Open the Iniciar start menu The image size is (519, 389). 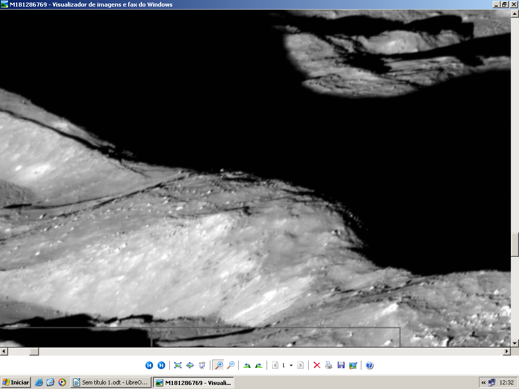tap(16, 382)
